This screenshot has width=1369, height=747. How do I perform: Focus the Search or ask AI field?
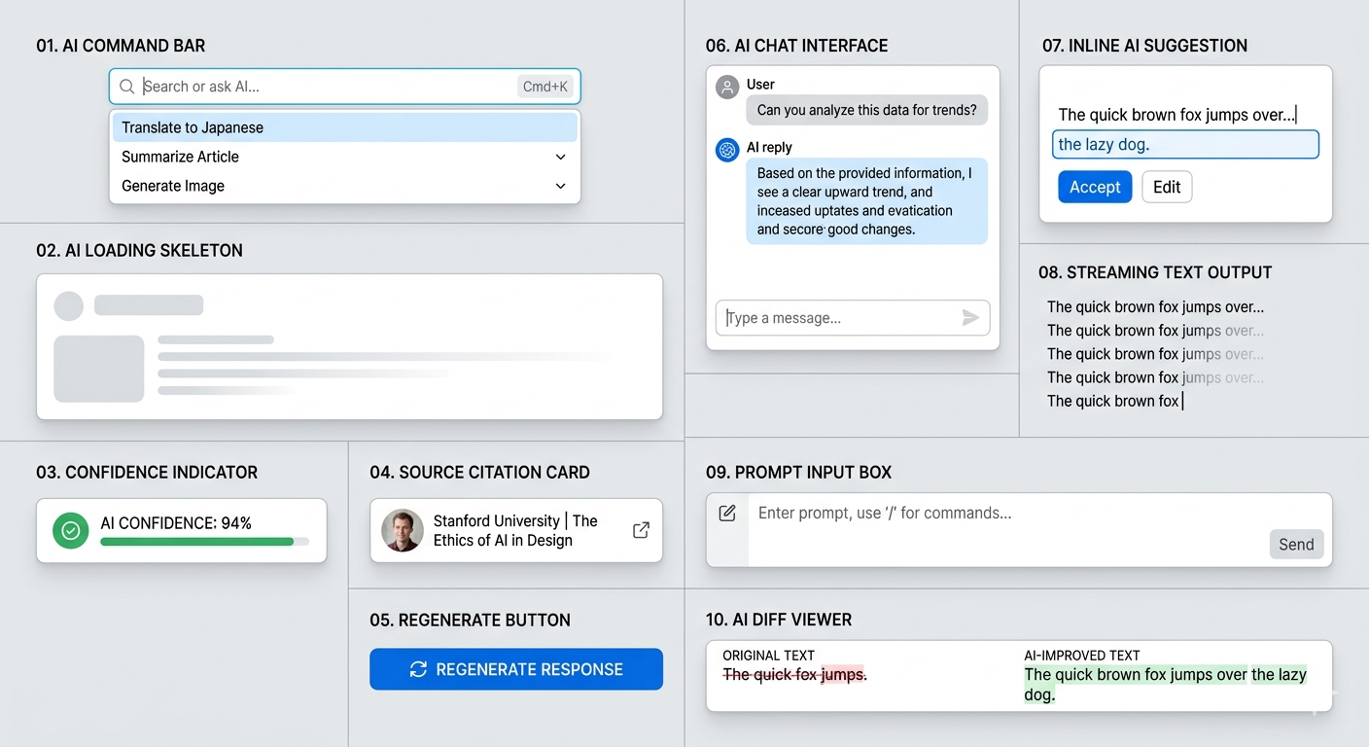[x=344, y=87]
